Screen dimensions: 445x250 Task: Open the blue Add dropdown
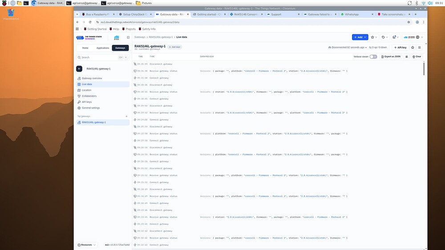coord(360,37)
